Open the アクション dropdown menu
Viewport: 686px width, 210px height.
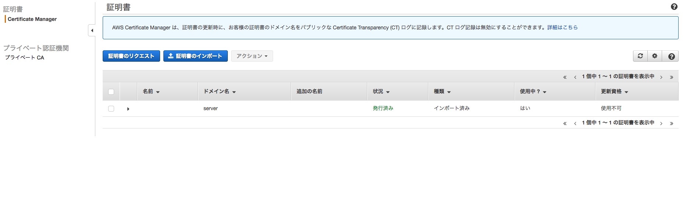coord(252,56)
